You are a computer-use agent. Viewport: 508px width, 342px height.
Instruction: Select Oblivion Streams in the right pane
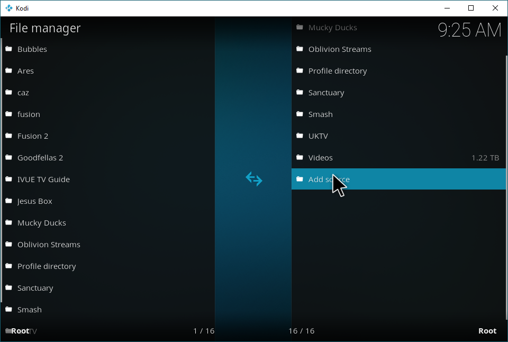(340, 49)
